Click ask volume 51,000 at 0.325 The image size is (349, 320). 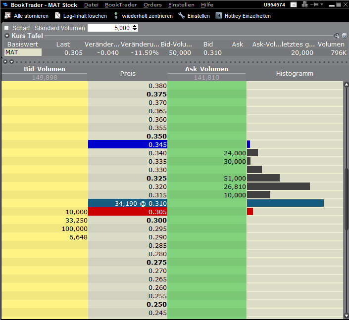(235, 179)
